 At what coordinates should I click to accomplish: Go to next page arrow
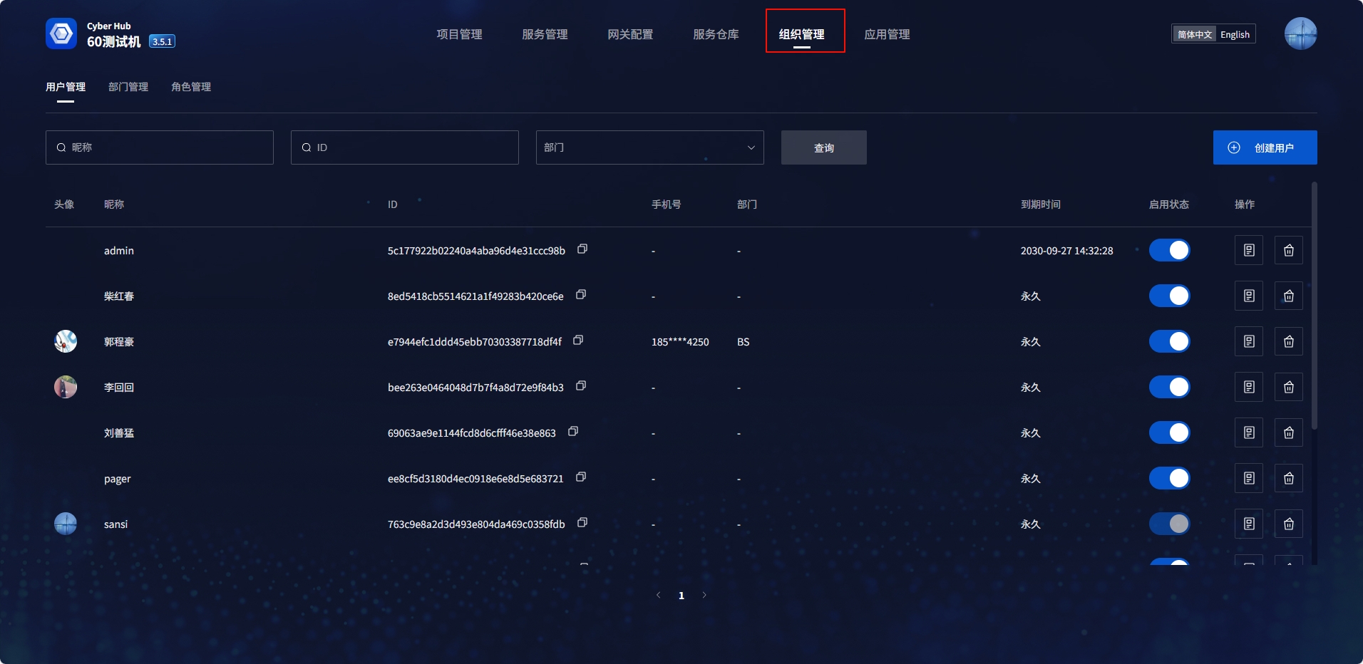704,595
